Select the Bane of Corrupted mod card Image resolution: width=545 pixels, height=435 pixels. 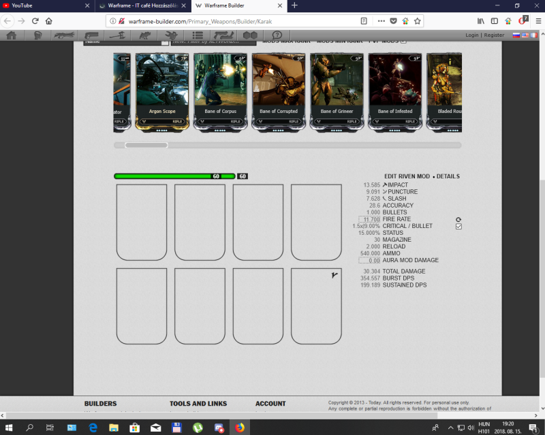(279, 93)
